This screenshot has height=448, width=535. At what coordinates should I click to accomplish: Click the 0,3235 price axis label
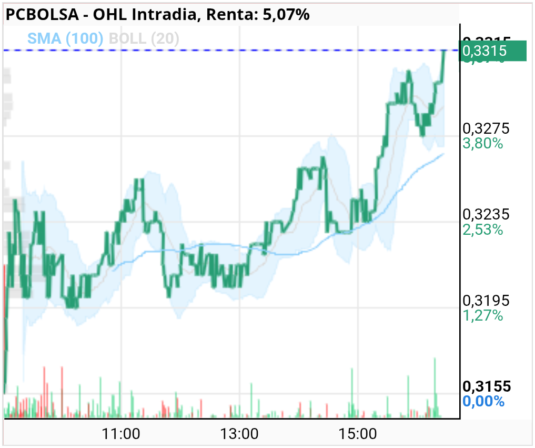486,214
